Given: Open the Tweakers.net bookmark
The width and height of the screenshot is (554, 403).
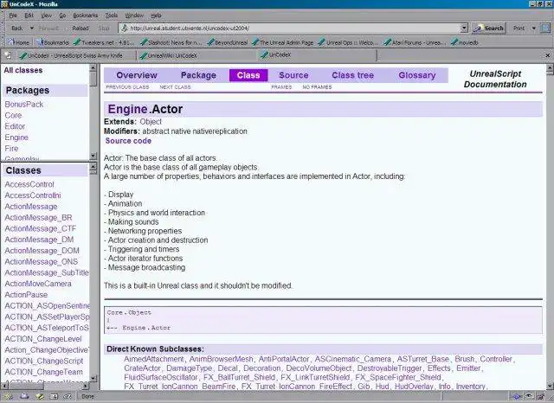Looking at the screenshot, I should point(104,42).
